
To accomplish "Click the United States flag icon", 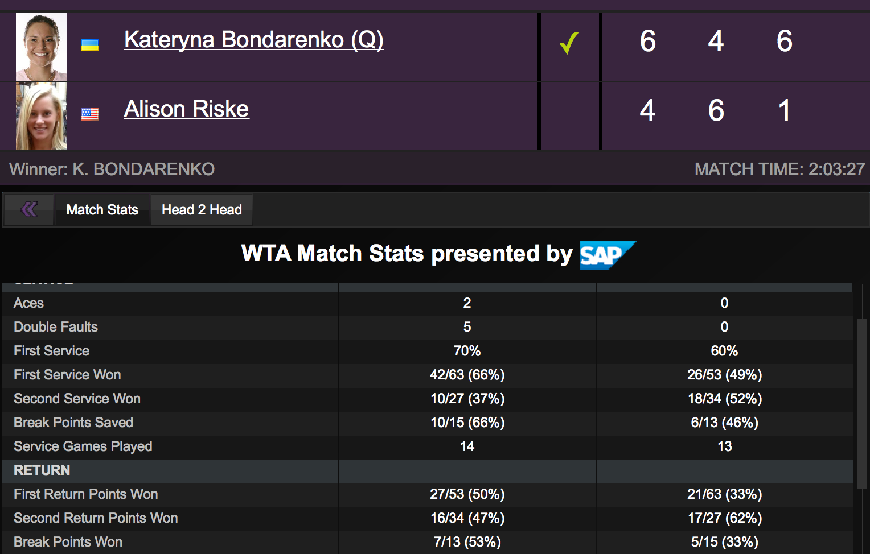I will click(x=90, y=114).
